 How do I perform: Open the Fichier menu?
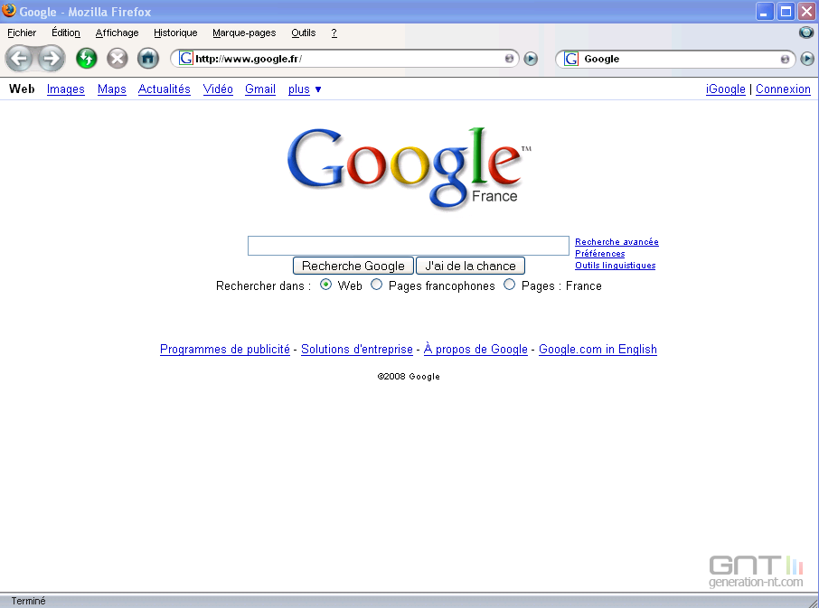(22, 33)
